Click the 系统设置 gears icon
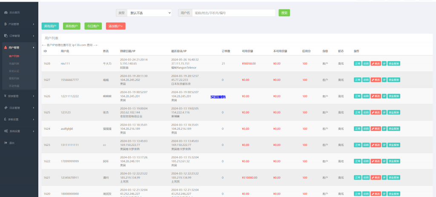Viewport: 436px width, 197px height. coord(5,131)
